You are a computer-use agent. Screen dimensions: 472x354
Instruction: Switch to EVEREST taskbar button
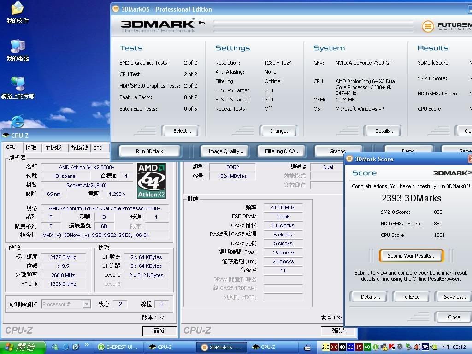coord(118,347)
